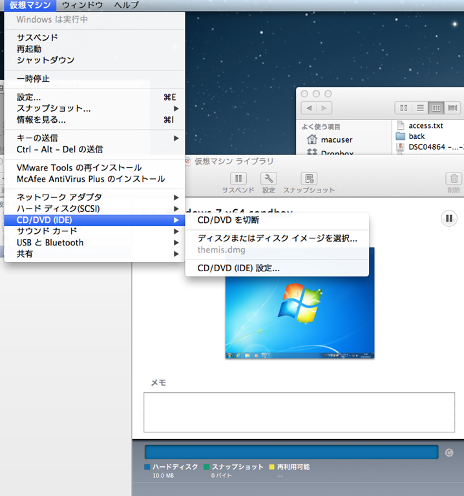Choose 再起動 from the menu
Image resolution: width=464 pixels, height=496 pixels.
click(x=94, y=49)
